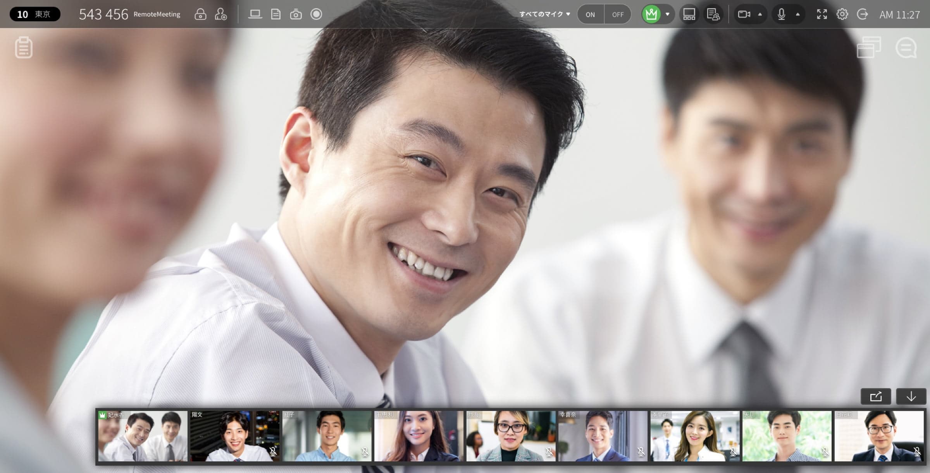This screenshot has height=473, width=930.
Task: Open the すべてのマイク dropdown
Action: coord(544,14)
